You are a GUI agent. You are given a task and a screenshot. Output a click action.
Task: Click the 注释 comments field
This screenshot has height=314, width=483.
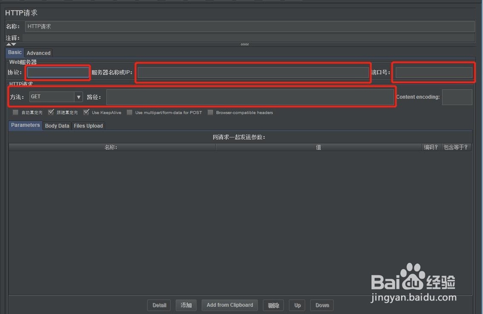point(248,38)
